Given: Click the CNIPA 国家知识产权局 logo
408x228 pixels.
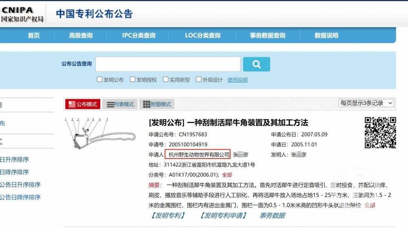Looking at the screenshot, I should coord(22,14).
